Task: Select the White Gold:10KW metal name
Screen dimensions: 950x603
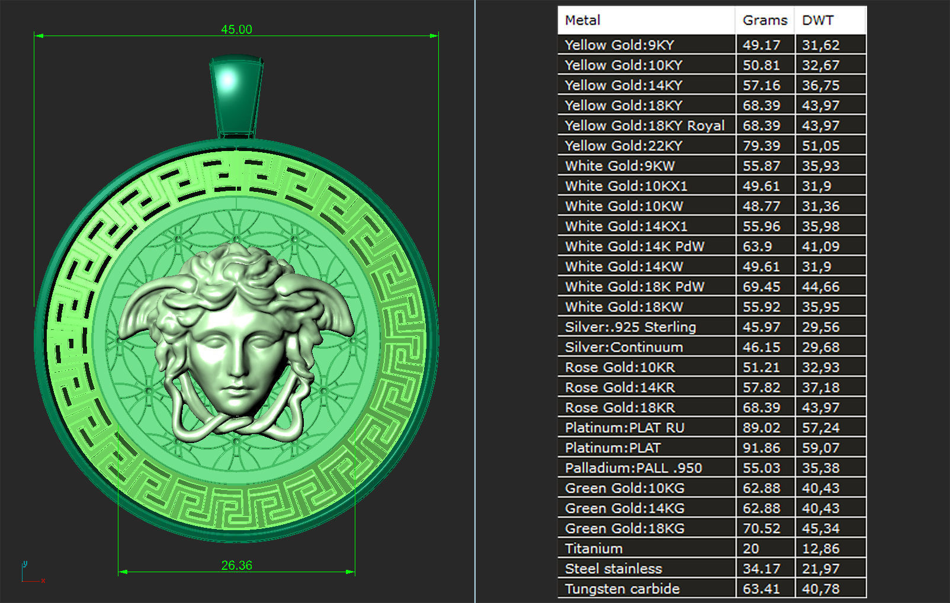Action: (624, 206)
